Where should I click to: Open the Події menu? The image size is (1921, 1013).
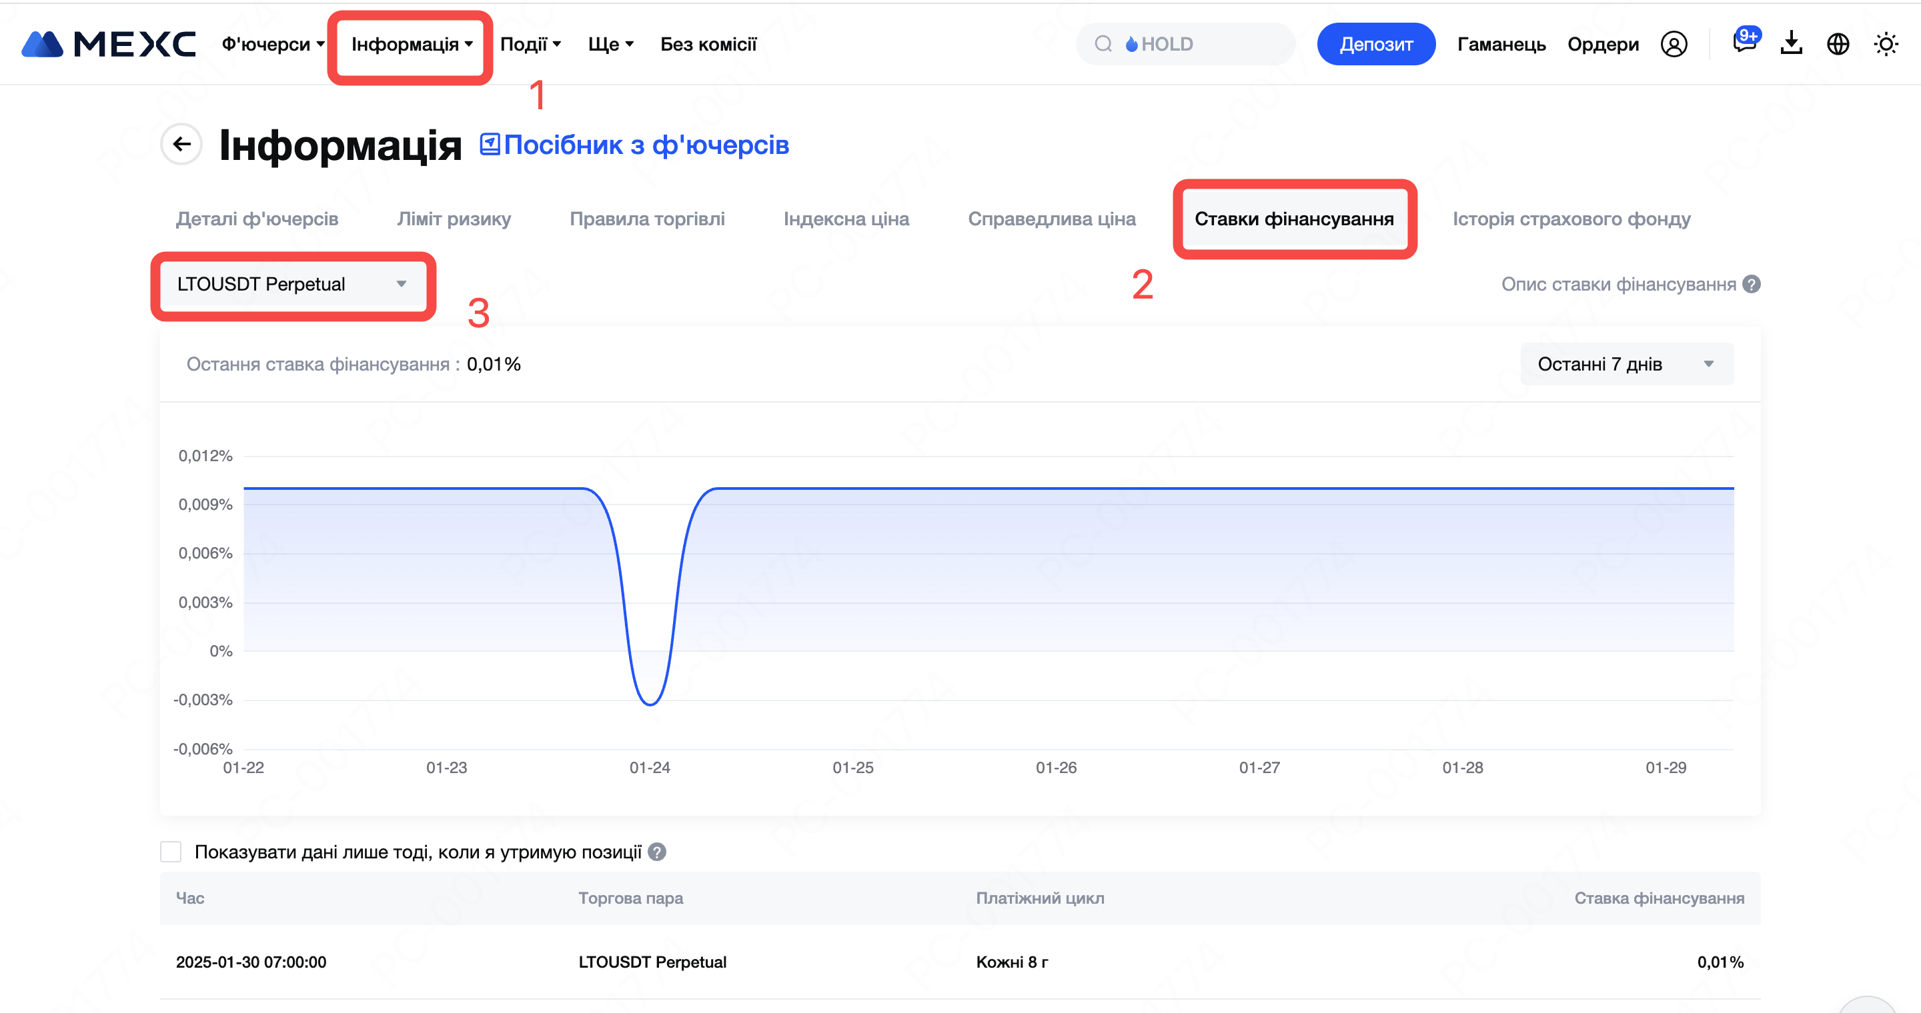click(x=530, y=44)
